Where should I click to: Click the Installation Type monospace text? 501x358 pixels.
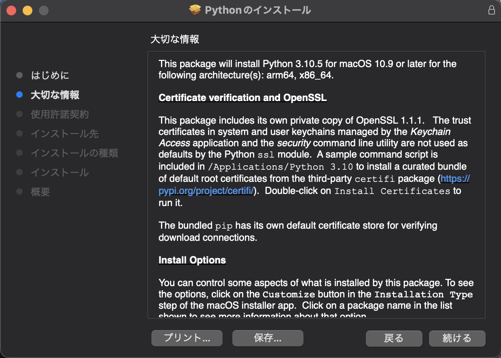coord(423,295)
